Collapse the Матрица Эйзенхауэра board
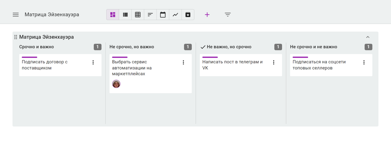 tap(368, 37)
